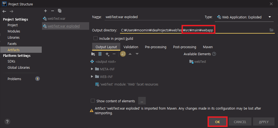Add a new artifact with plus icon
This screenshot has height=128, width=278.
pyautogui.click(x=46, y=11)
